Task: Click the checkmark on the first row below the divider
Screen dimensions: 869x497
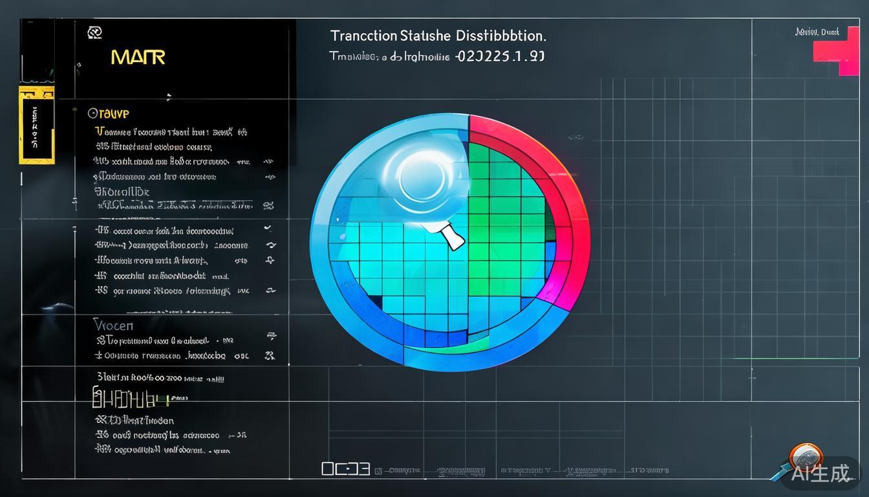Action: pyautogui.click(x=268, y=228)
